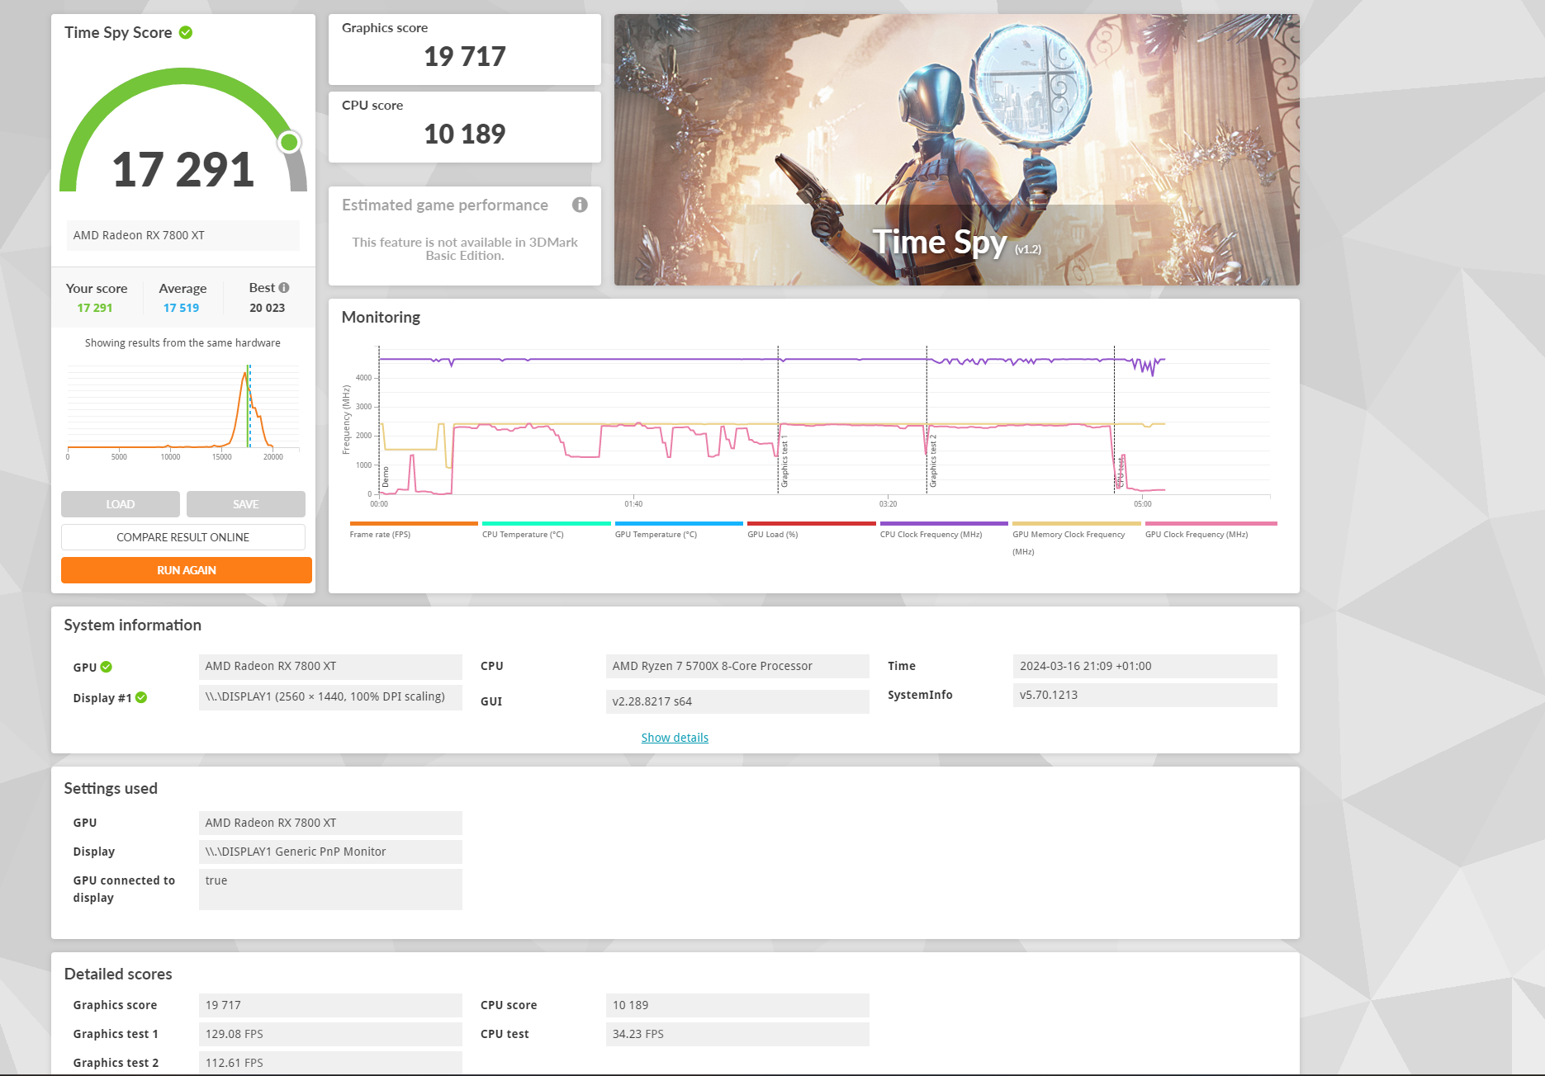Toggle the GPU Temperature legend swatch
Image resolution: width=1545 pixels, height=1076 pixels.
point(679,523)
